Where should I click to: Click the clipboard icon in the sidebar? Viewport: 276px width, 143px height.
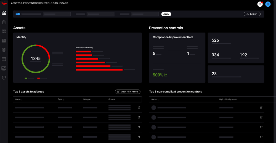click(x=4, y=22)
